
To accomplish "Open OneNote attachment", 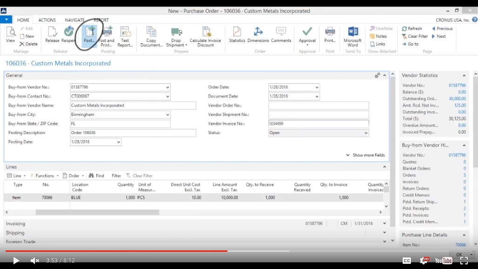I will click(381, 28).
